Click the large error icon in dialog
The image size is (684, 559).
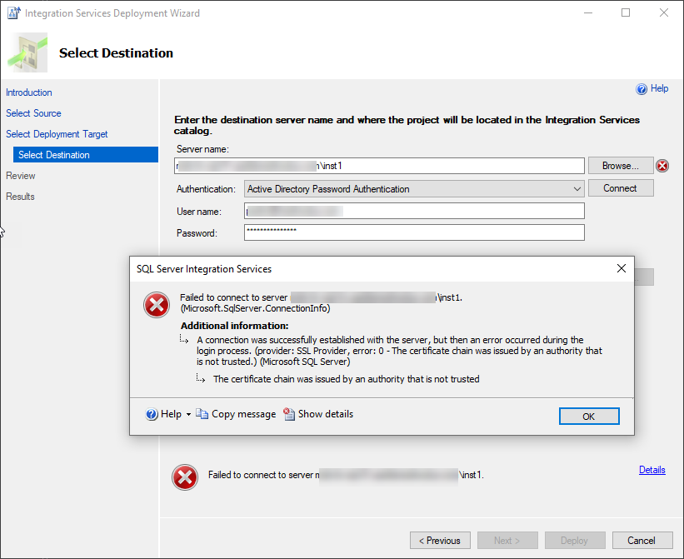click(157, 305)
